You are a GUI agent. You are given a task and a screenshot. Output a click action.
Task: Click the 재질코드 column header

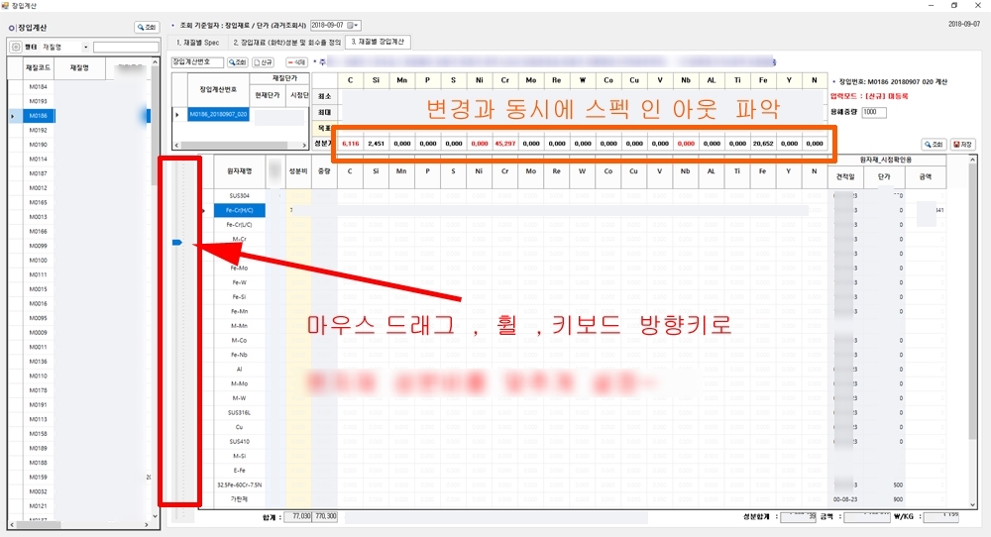pyautogui.click(x=38, y=67)
